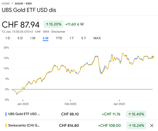Remove Swisscanto comparison with X icon
This screenshot has width=158, height=131.
pyautogui.click(x=152, y=125)
